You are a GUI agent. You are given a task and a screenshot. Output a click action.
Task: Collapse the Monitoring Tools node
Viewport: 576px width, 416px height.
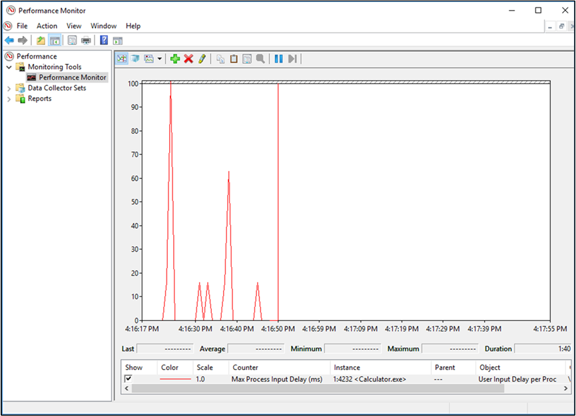click(x=9, y=67)
